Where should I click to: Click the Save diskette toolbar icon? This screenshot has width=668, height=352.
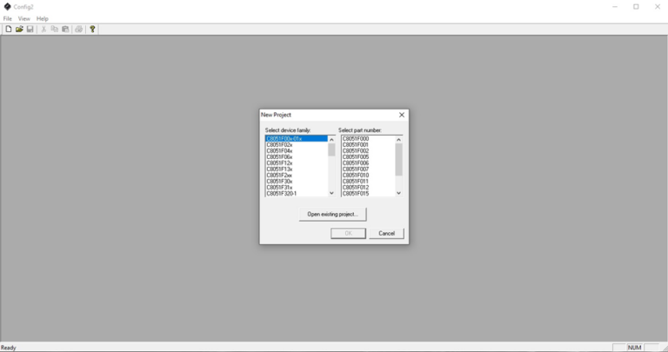(x=30, y=29)
